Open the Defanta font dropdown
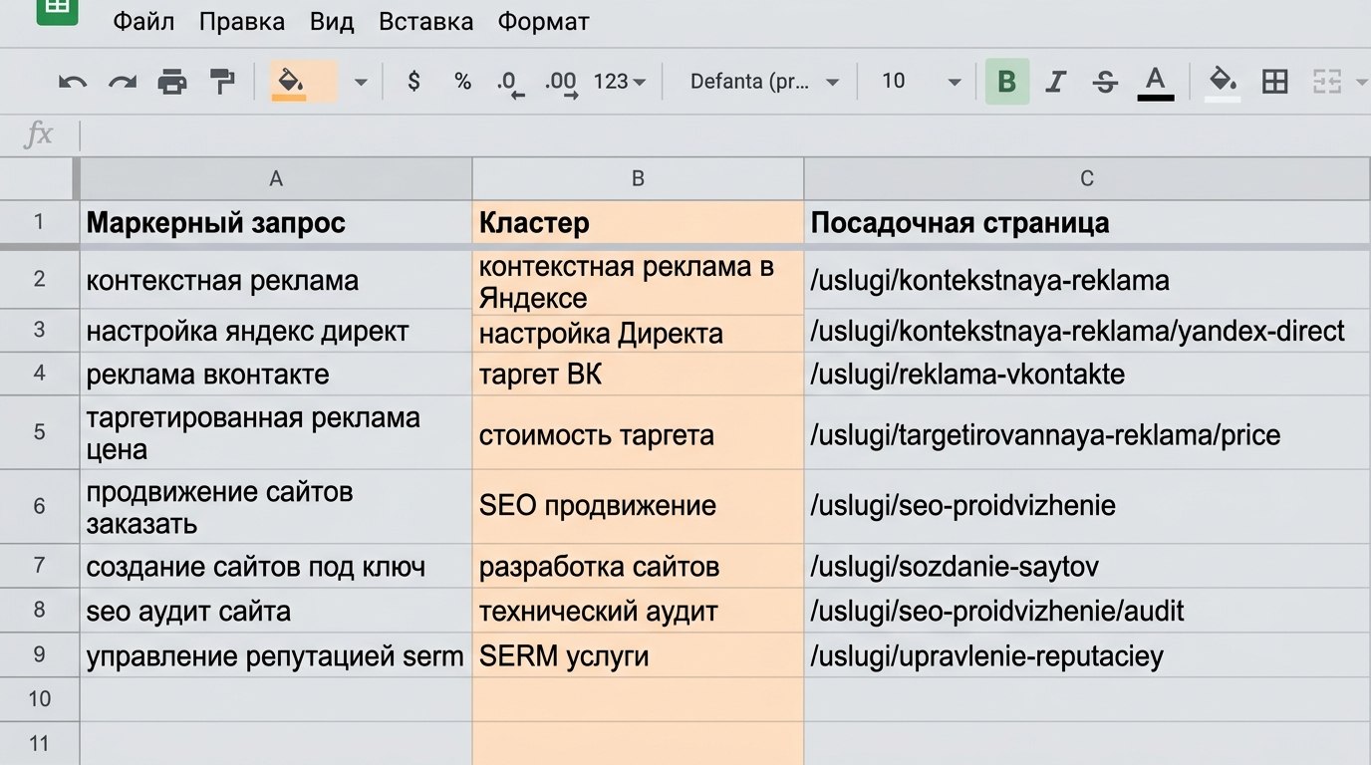 (x=764, y=82)
